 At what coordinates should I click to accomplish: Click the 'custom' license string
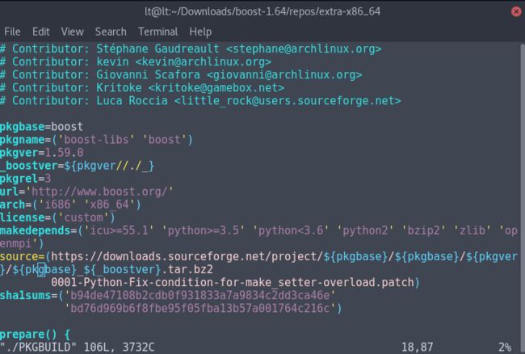[84, 217]
